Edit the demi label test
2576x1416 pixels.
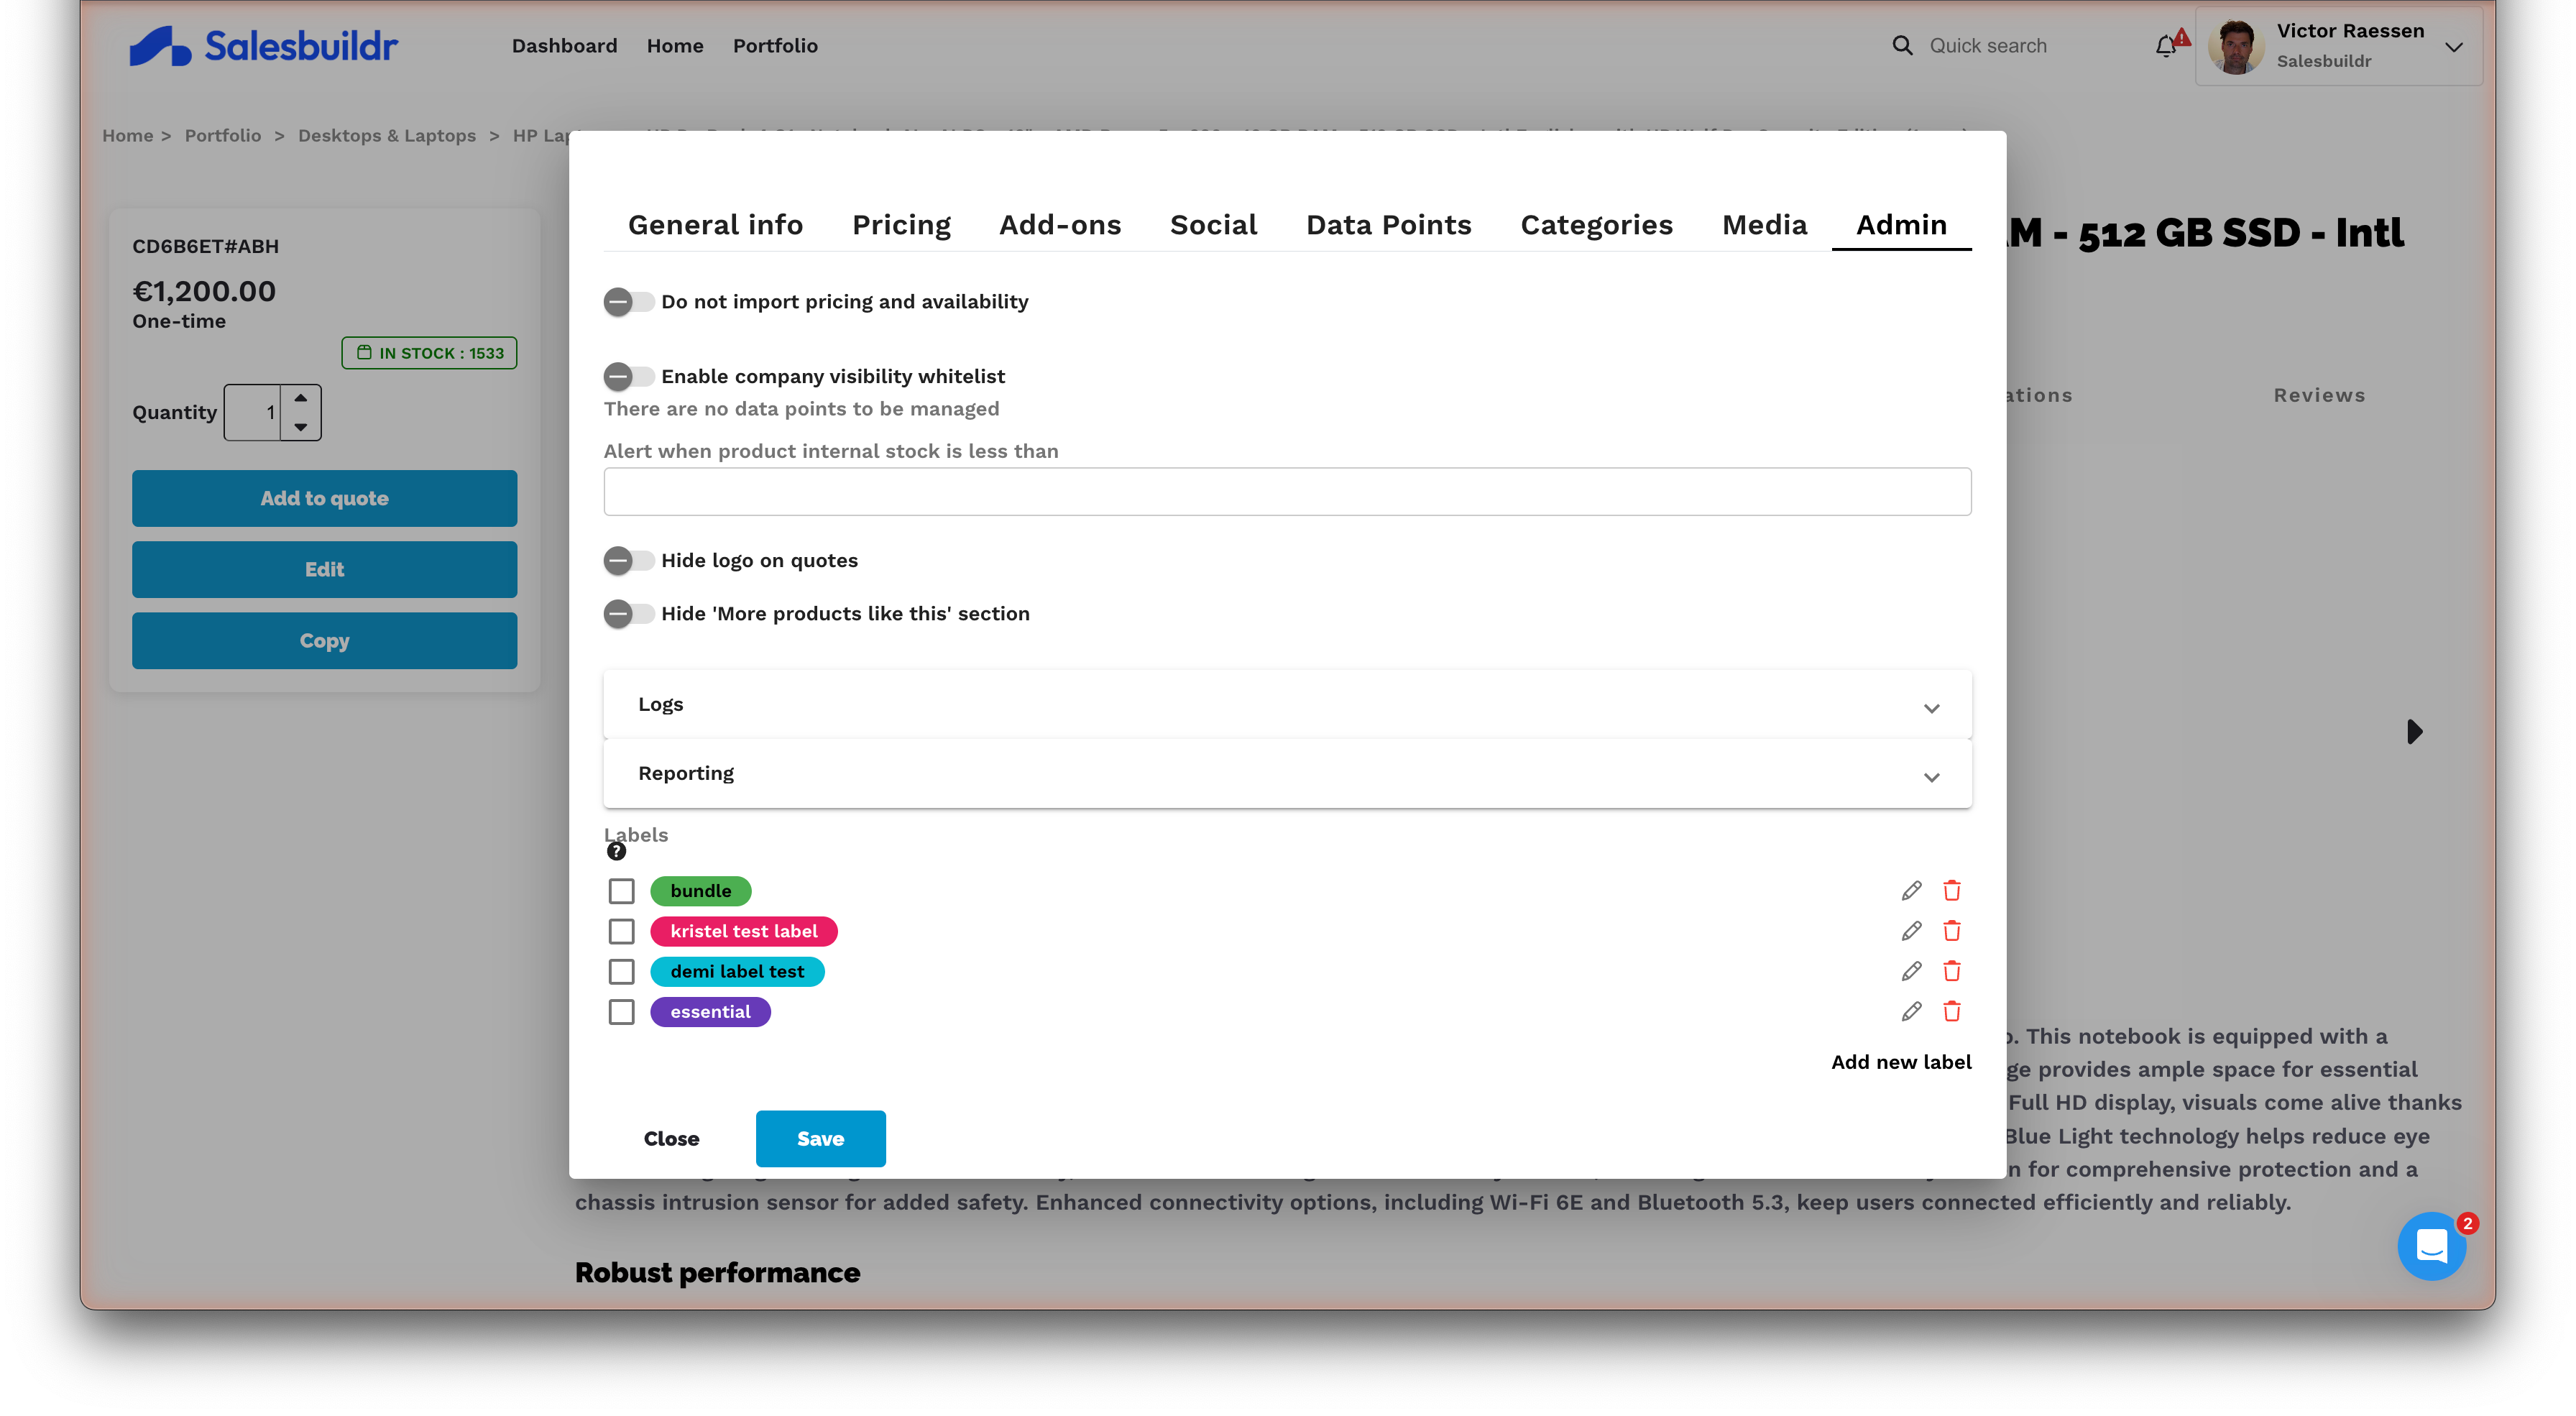[x=1911, y=971]
